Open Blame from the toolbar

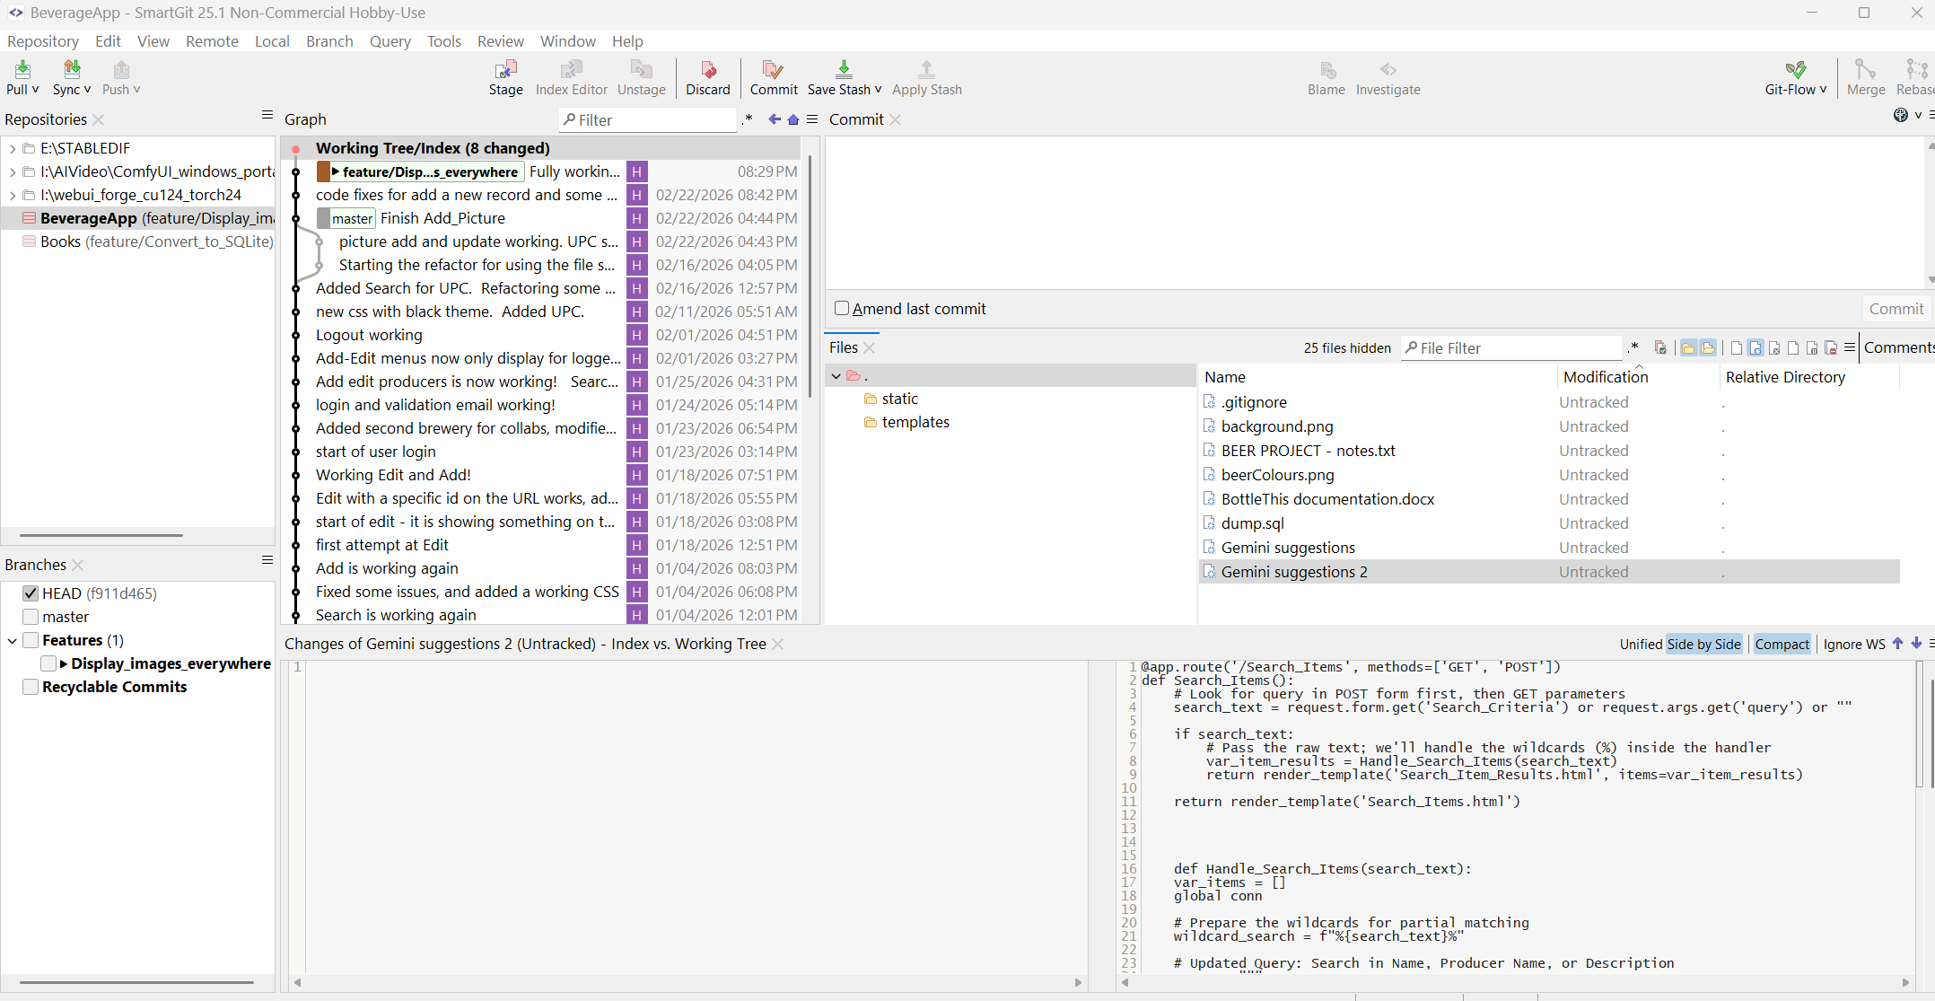(1326, 78)
